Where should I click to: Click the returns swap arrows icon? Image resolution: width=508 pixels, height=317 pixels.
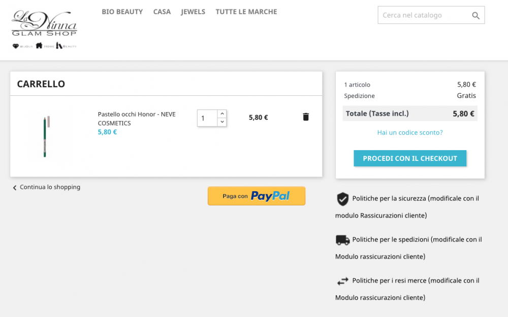click(342, 281)
